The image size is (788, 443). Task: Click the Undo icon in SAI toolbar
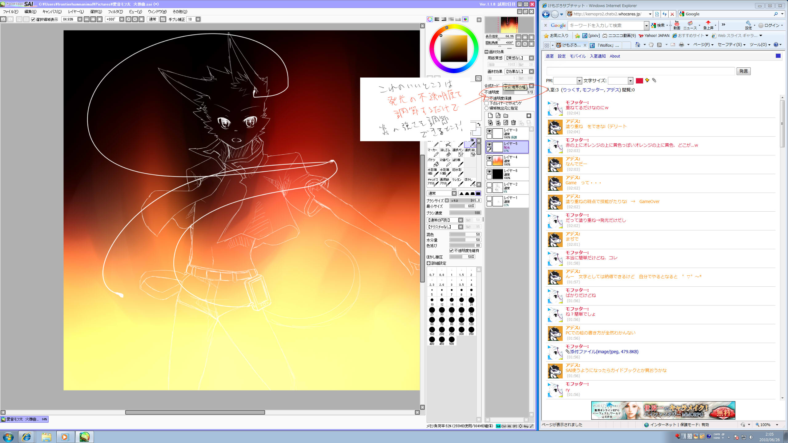pos(3,19)
